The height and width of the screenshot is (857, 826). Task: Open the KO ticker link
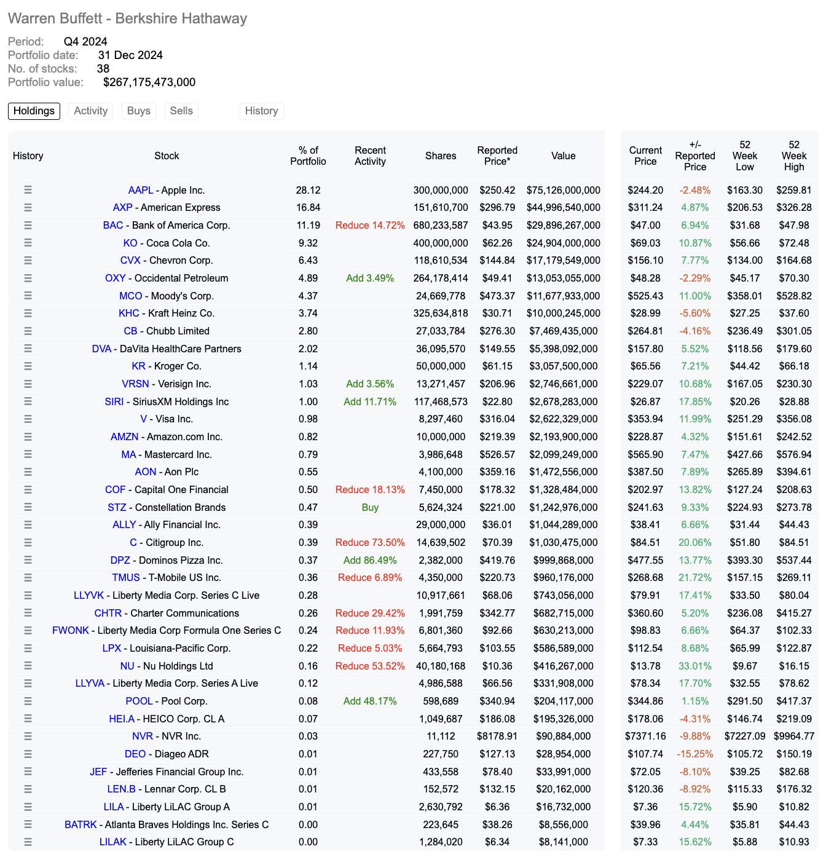(x=130, y=243)
